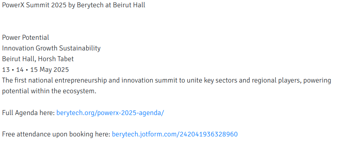Click the May 2025 text in the date line
The image size is (357, 141).
(x=54, y=70)
